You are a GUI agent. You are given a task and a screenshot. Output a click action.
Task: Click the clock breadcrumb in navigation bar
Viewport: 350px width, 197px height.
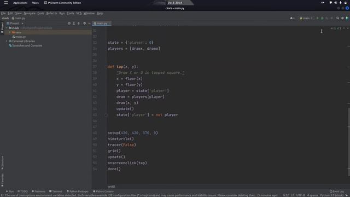click(5, 18)
